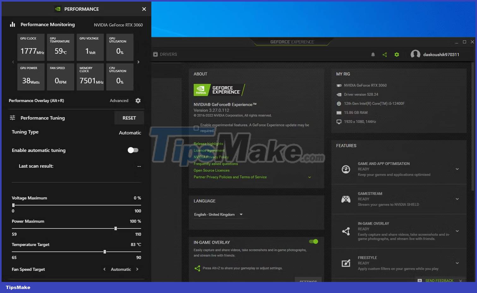Click the Drivers tab icon
Viewport: 477px width, 293px height.
pos(155,54)
